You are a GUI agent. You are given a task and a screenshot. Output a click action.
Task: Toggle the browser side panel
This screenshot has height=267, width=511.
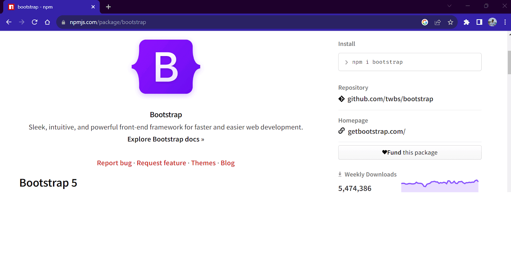[x=479, y=22]
